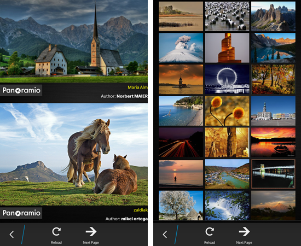Open the autumn forest trees thumbnail
The width and height of the screenshot is (301, 246).
(273, 79)
